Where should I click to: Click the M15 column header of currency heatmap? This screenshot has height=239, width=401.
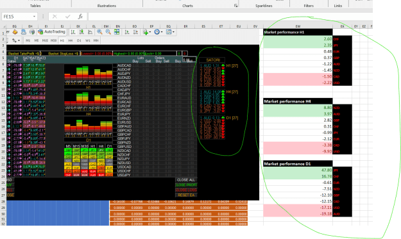pos(76,146)
